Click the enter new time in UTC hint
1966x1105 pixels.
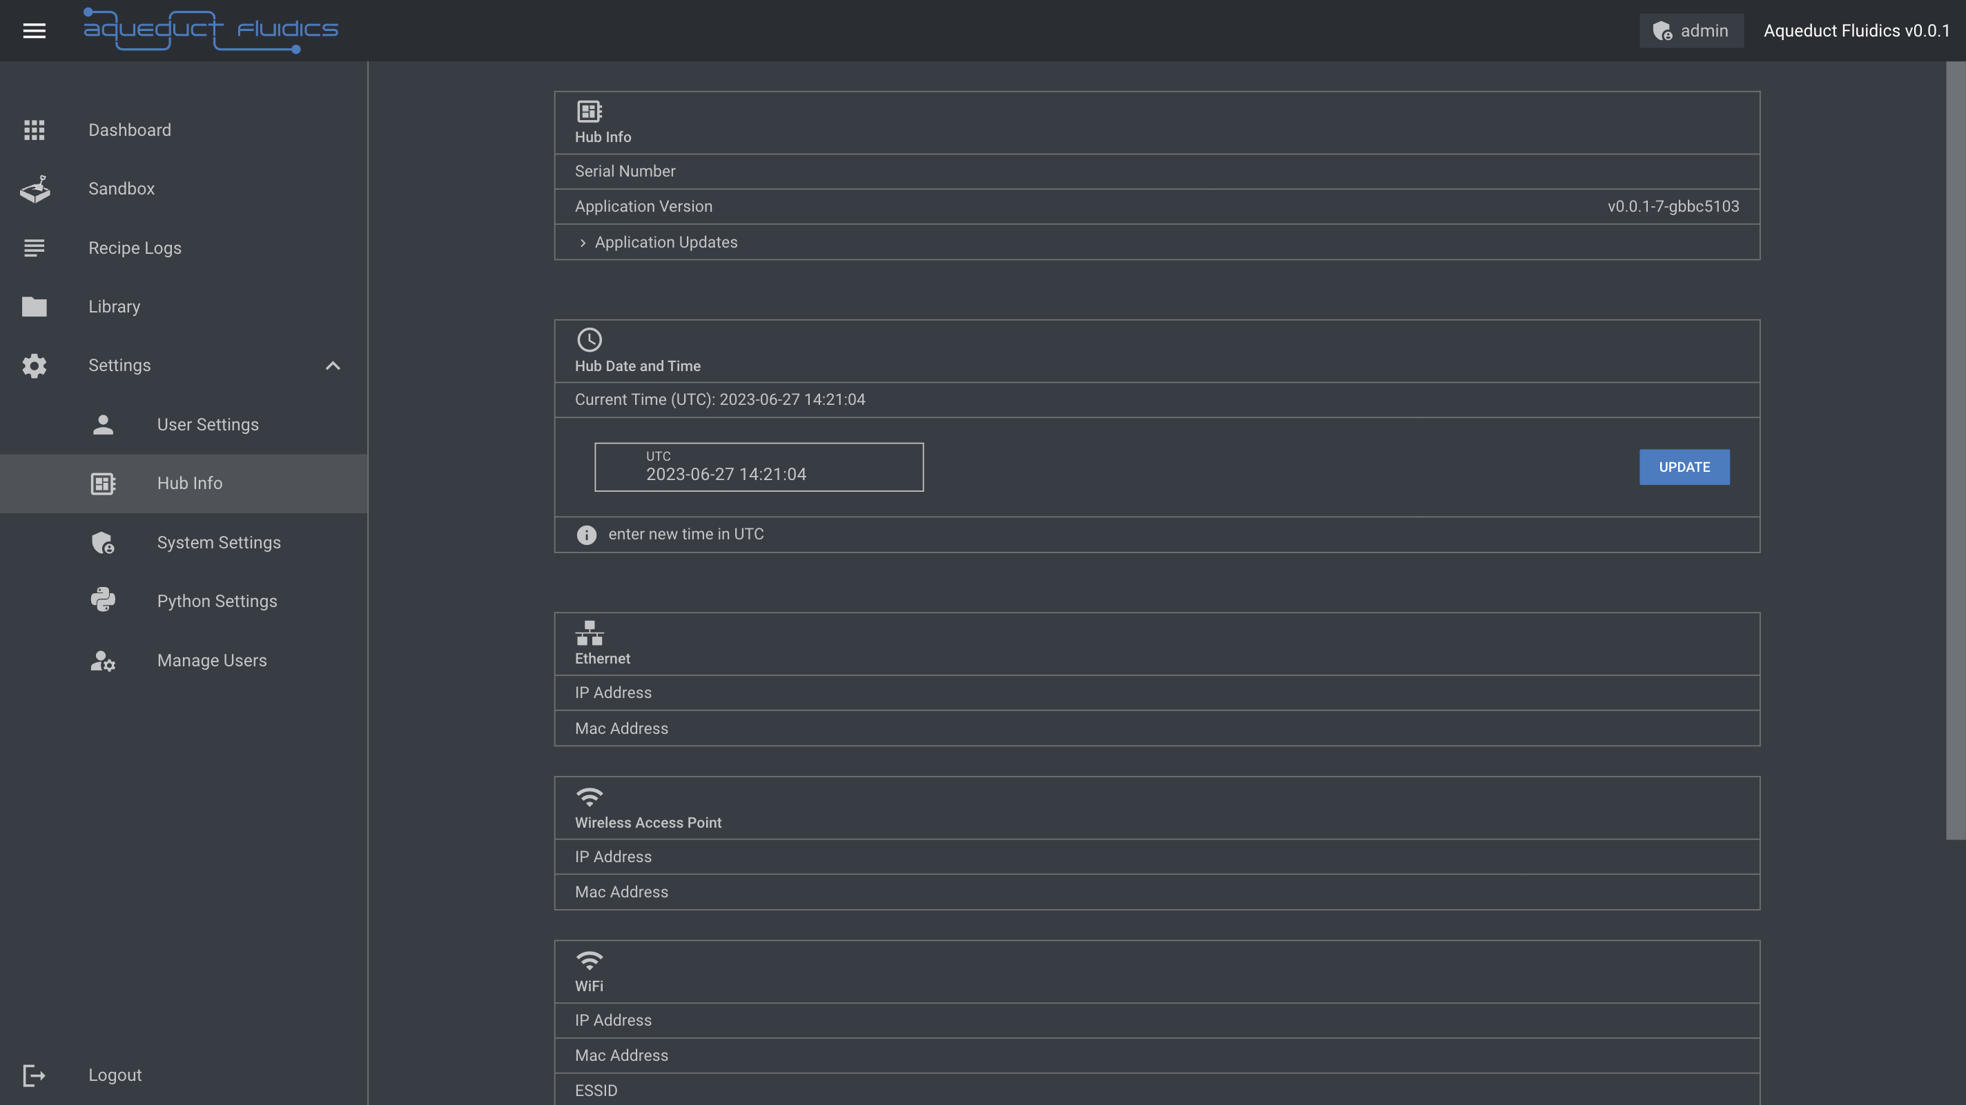click(686, 535)
